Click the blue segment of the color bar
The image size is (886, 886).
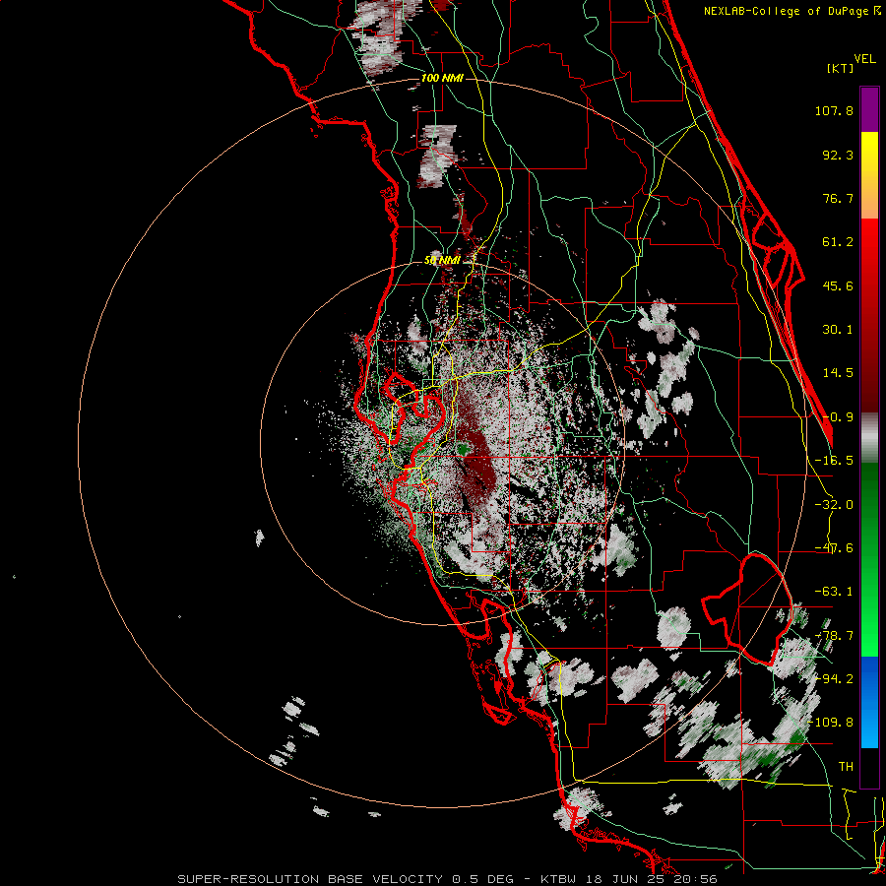click(869, 702)
